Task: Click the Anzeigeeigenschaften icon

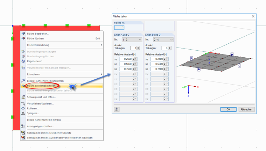Action: (x=23, y=126)
